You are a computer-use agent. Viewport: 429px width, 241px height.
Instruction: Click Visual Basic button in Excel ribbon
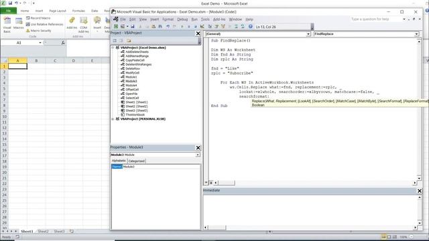7,25
